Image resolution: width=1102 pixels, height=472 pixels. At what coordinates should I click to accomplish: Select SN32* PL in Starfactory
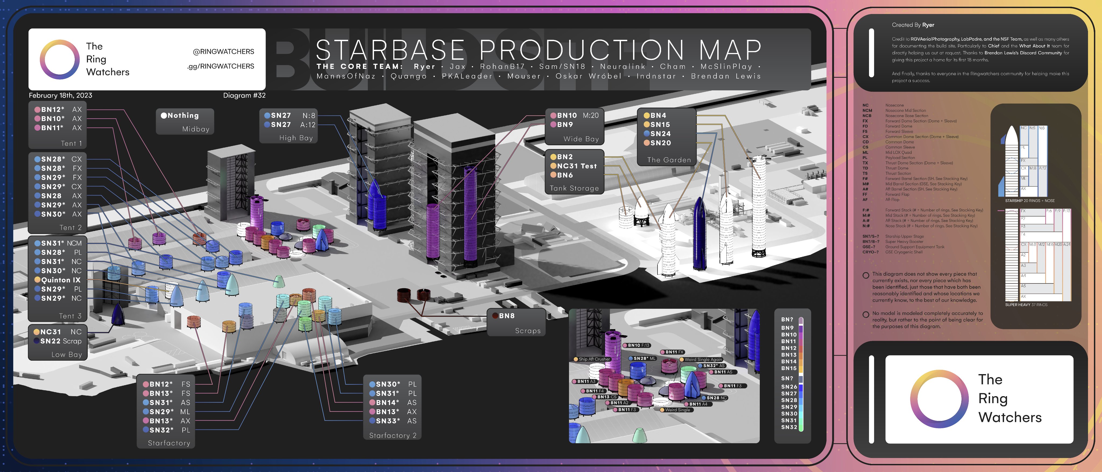click(167, 430)
